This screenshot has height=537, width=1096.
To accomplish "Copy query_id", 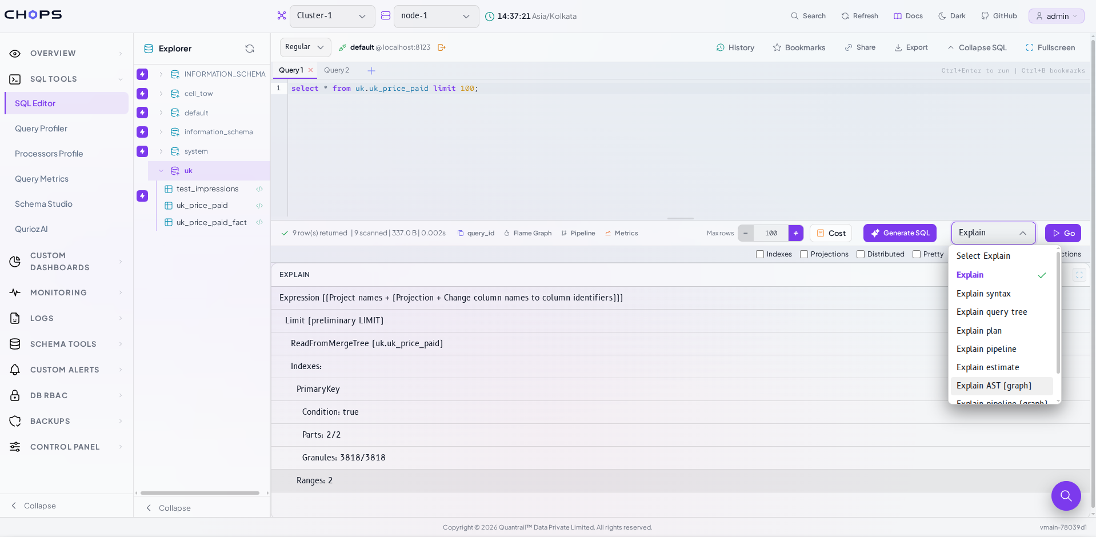I will (476, 233).
